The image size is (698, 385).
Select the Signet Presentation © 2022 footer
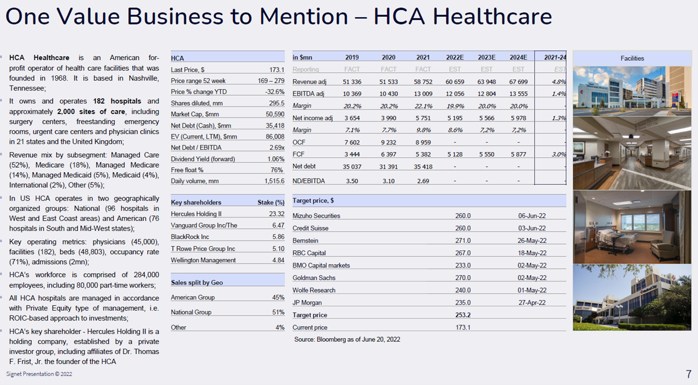pos(39,374)
